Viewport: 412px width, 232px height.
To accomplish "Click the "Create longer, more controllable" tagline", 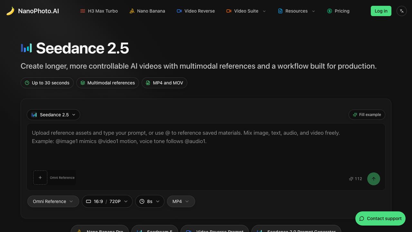I will 199,66.
